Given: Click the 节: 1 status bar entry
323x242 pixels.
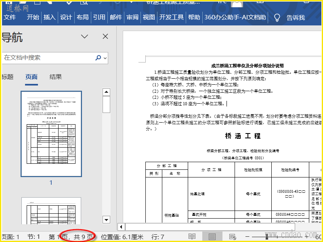Looking at the screenshot, I should [34, 237].
